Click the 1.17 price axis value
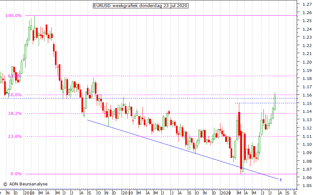 point(307,87)
